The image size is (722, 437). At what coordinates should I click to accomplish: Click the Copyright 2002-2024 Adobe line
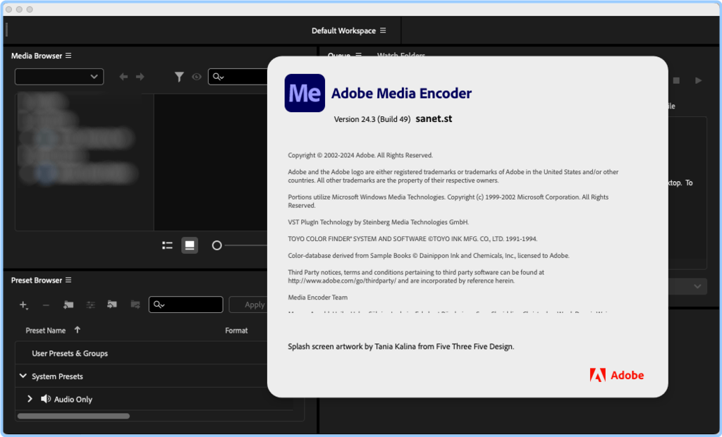(x=360, y=155)
